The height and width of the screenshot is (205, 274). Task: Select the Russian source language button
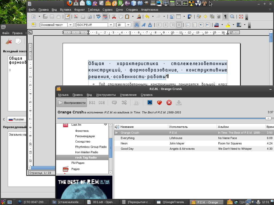pos(17,119)
